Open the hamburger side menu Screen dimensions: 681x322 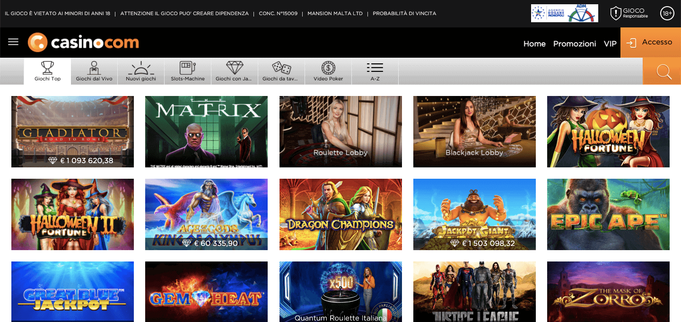coord(13,42)
